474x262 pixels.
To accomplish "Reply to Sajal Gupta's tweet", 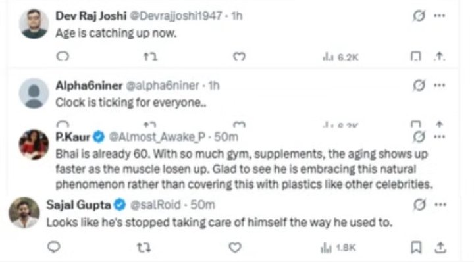I will (x=54, y=247).
